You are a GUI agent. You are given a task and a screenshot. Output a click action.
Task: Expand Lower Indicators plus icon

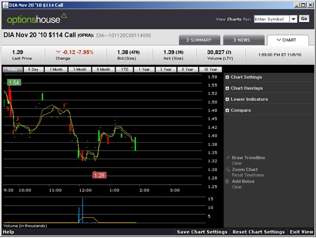(227, 99)
